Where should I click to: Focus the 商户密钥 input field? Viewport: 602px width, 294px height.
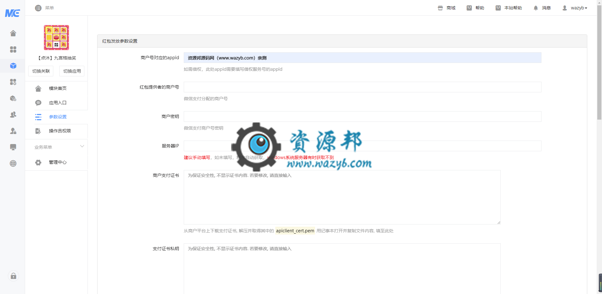[362, 116]
